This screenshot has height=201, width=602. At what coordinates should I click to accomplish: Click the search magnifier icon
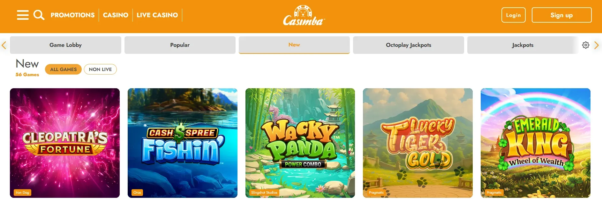39,15
